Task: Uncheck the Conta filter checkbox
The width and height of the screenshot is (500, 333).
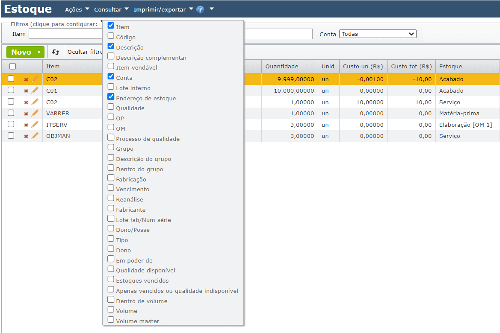Action: point(111,76)
